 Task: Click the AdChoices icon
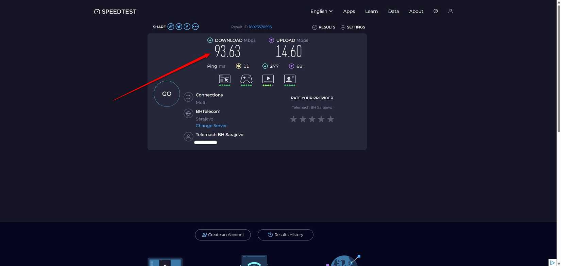(552, 263)
